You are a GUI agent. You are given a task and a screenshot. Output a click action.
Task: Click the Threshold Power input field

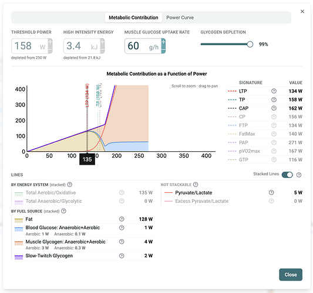[x=29, y=46]
